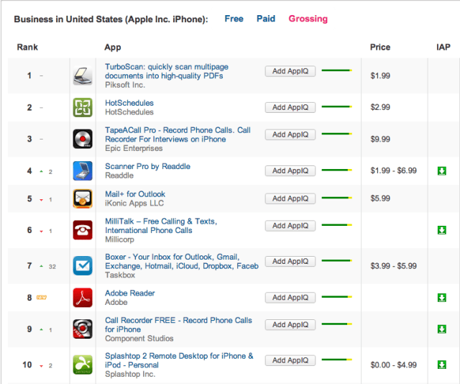Open the Splashtop 2 Remote Desktop icon
The image size is (460, 384).
(83, 365)
